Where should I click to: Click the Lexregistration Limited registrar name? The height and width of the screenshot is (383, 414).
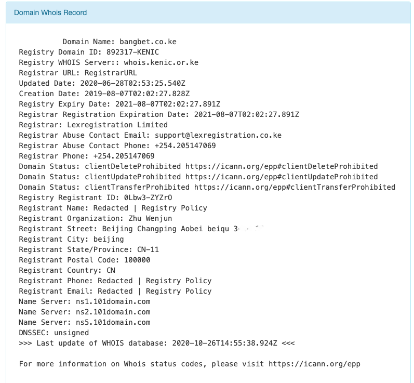[x=117, y=125]
